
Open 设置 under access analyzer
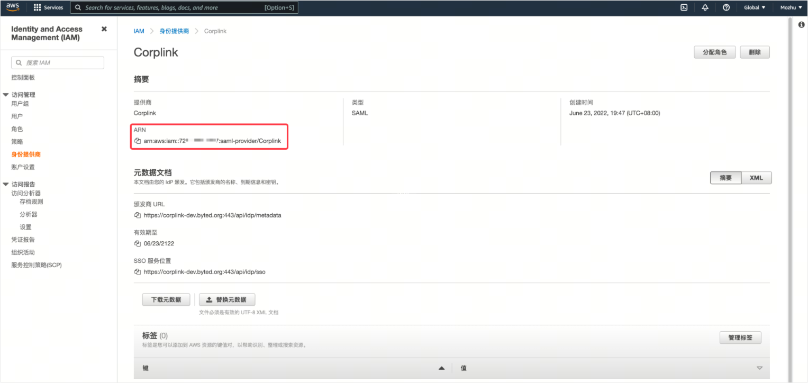25,227
